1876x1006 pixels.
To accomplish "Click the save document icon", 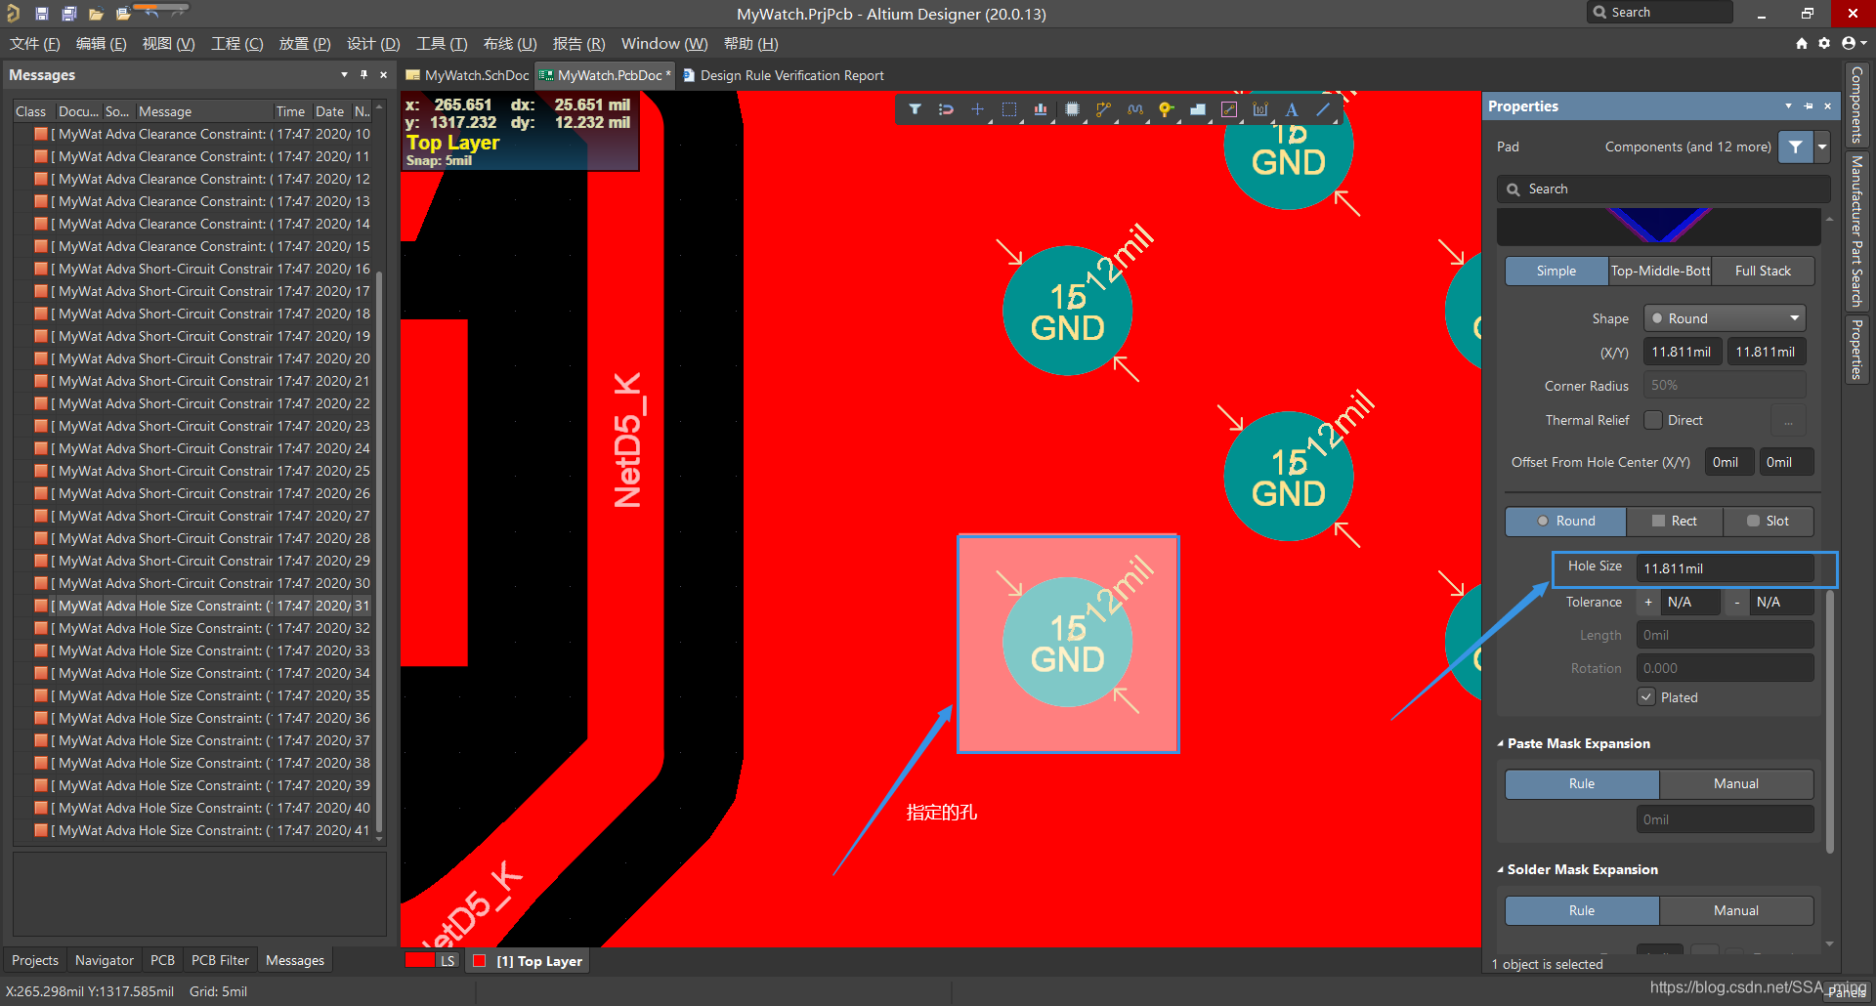I will click(41, 14).
